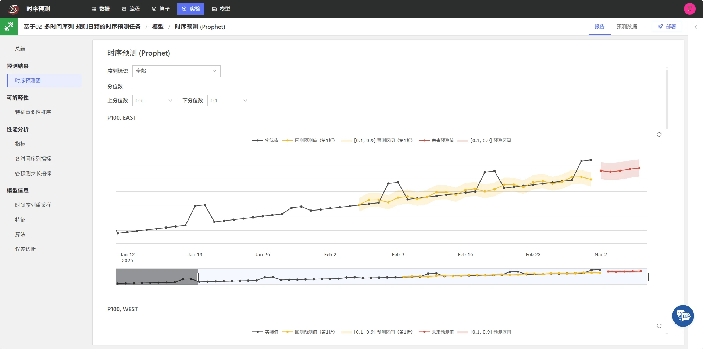
Task: Click the report vertical scrollbar
Action: pos(667,99)
